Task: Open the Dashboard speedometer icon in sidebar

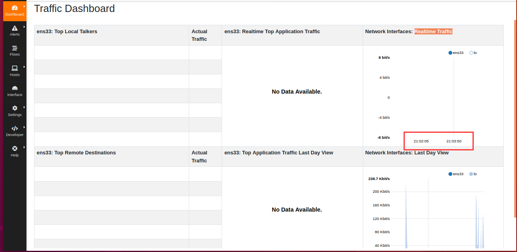Action: pyautogui.click(x=15, y=8)
